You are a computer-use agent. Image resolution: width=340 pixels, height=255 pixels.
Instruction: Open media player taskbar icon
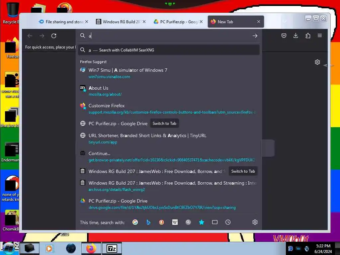point(49,248)
